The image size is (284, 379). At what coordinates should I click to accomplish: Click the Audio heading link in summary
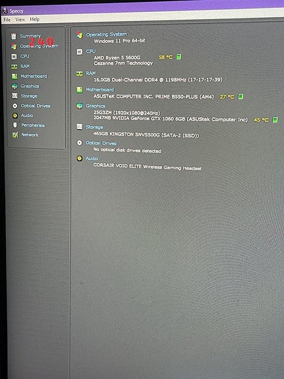click(92, 159)
